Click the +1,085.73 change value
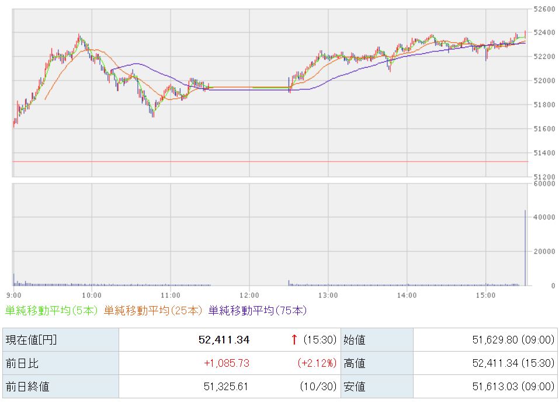The width and height of the screenshot is (559, 403). pyautogui.click(x=226, y=363)
